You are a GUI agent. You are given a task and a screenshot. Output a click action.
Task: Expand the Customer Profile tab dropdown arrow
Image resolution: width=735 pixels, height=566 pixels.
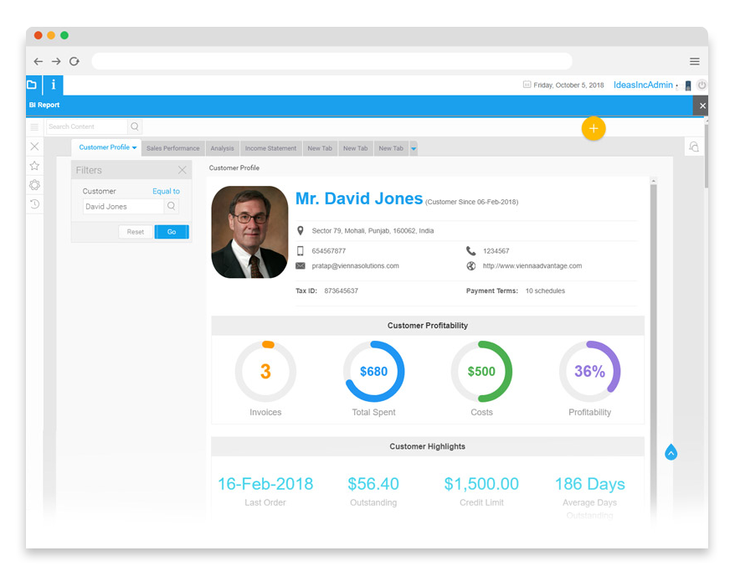[134, 147]
